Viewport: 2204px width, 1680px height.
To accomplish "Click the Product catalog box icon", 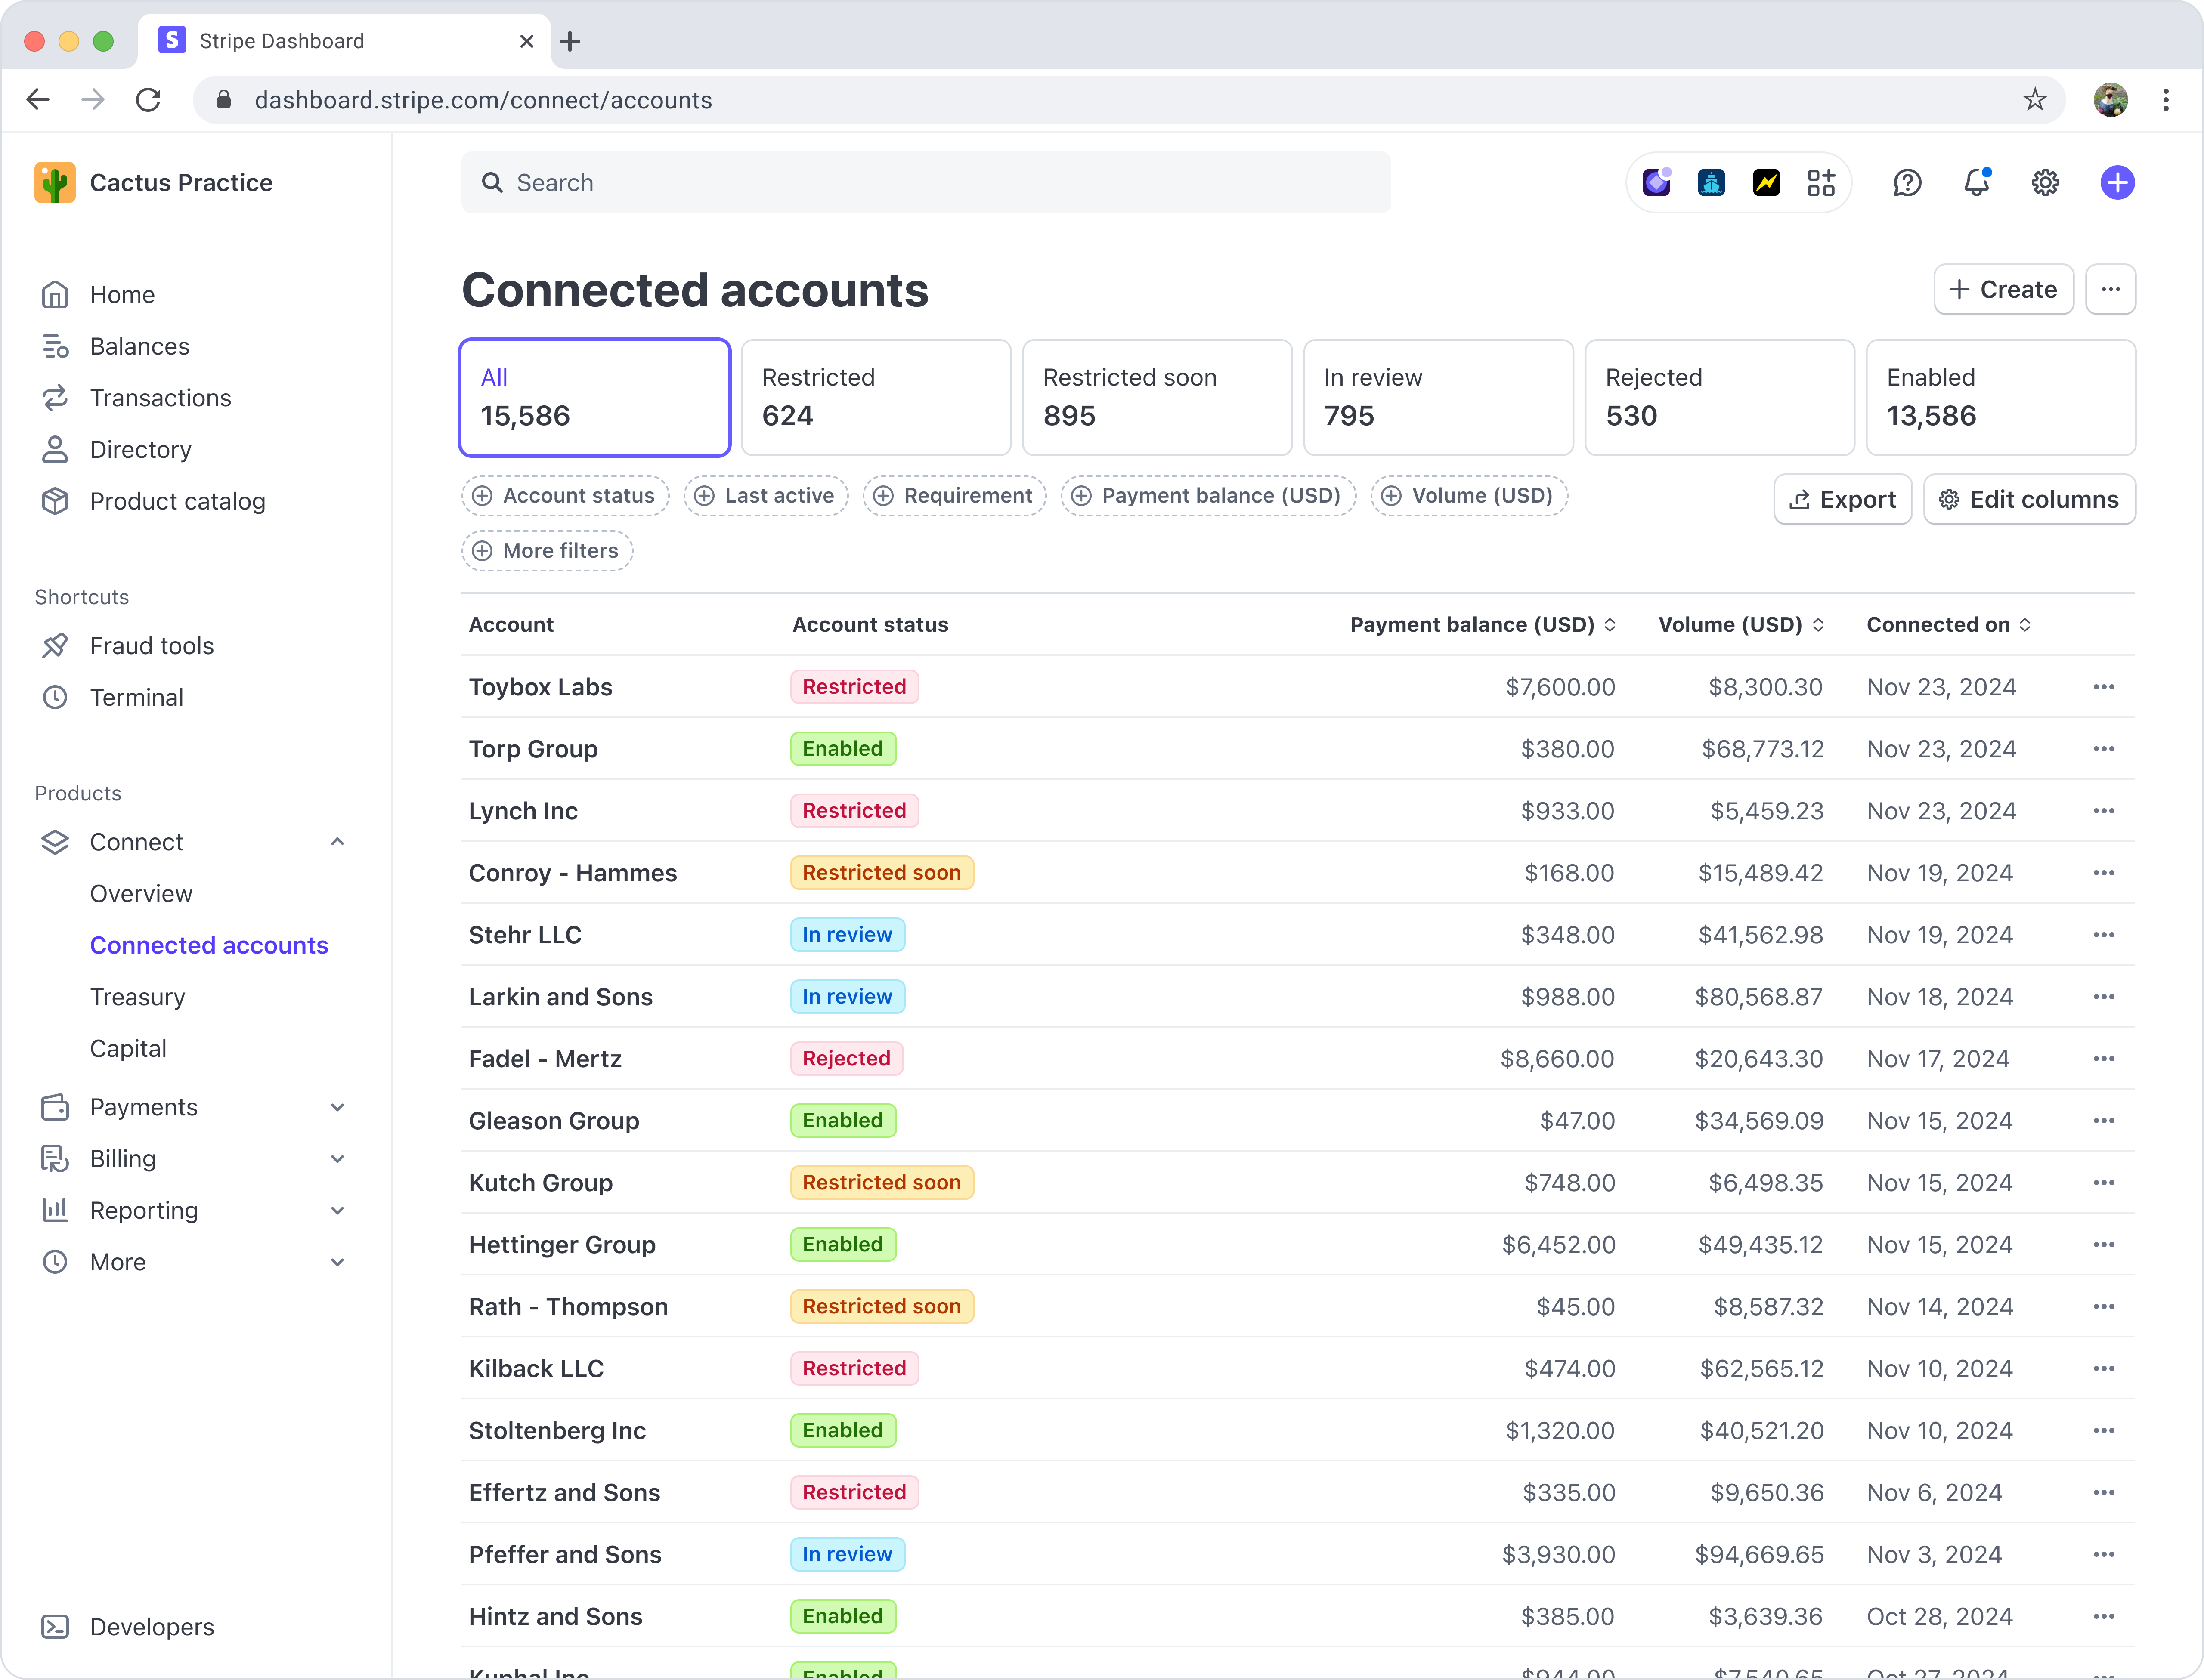I will point(55,501).
